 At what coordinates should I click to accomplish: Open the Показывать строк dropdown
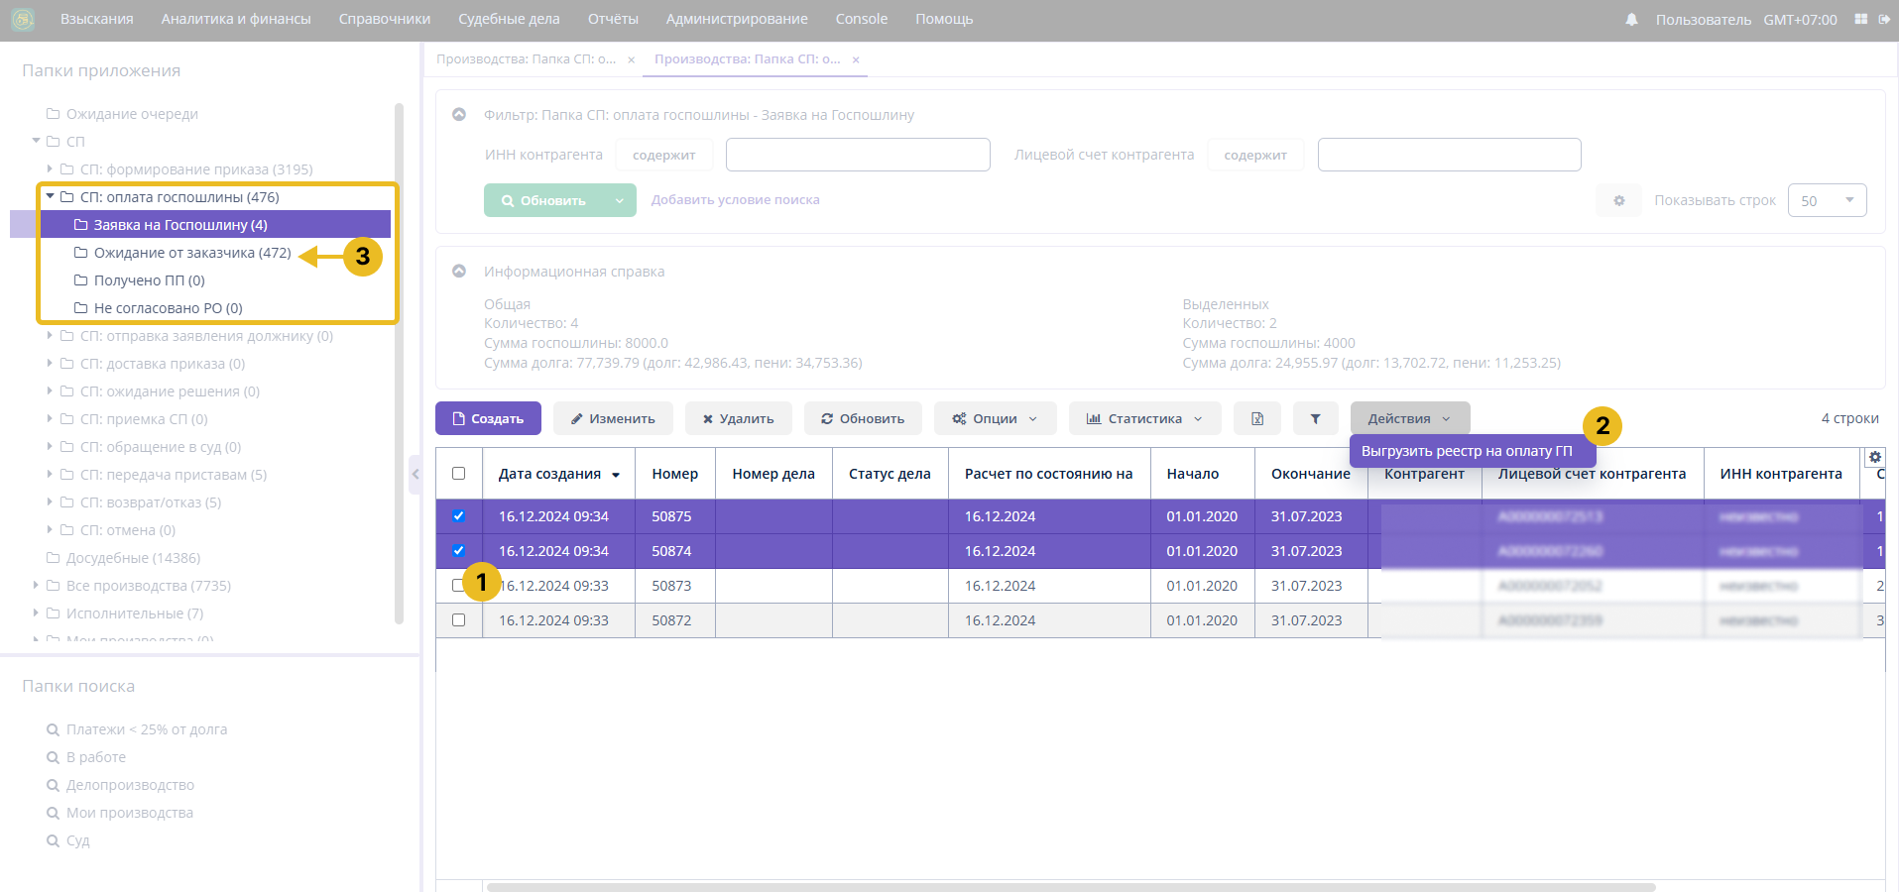pos(1827,201)
